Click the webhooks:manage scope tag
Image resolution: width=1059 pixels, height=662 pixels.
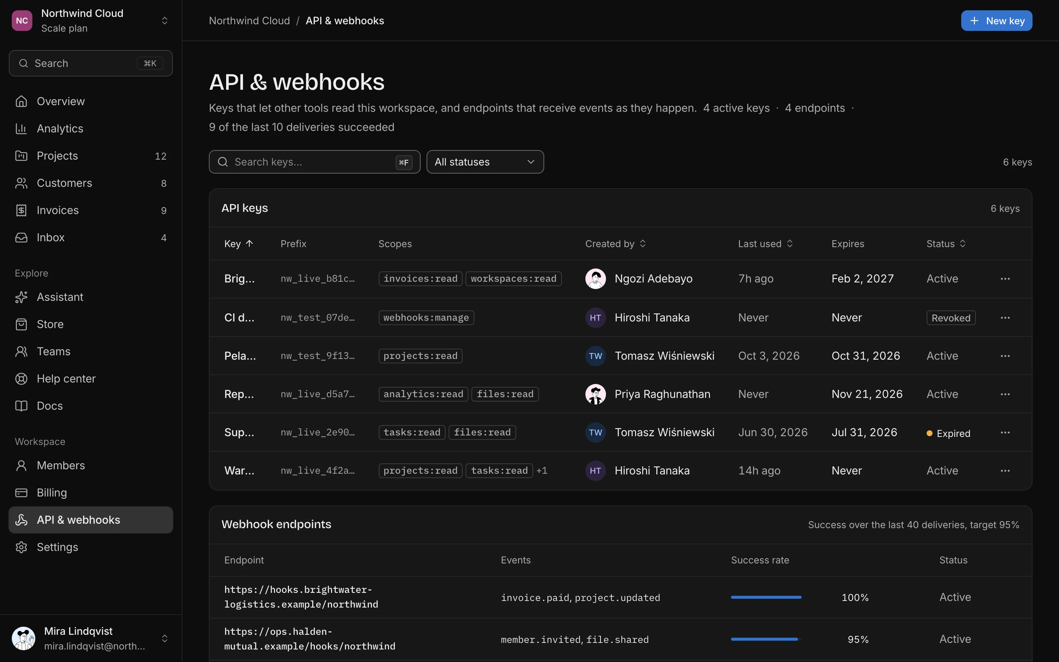point(426,318)
